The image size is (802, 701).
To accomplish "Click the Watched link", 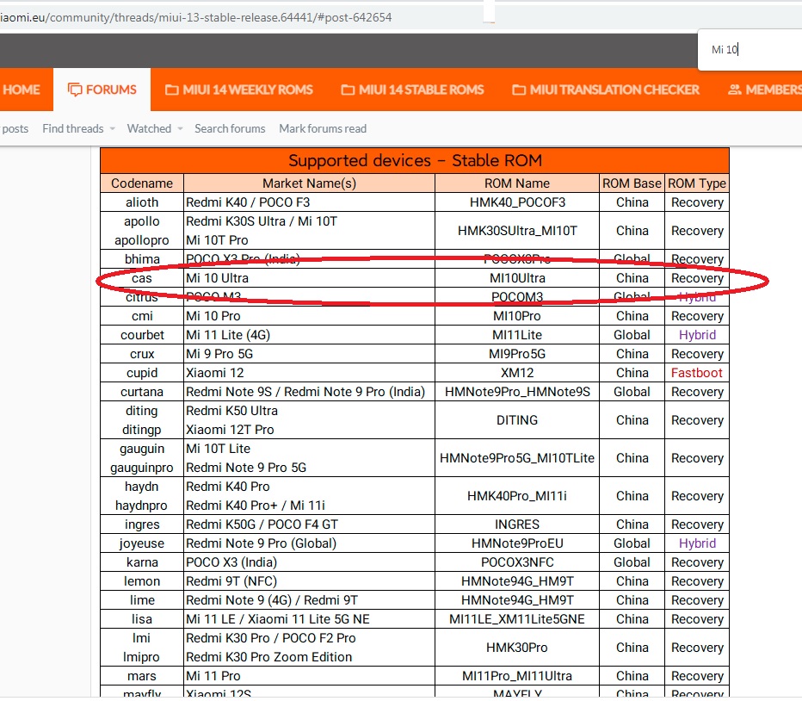I will (x=149, y=128).
